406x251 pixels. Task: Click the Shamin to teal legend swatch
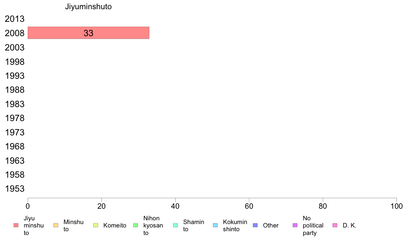coord(175,225)
